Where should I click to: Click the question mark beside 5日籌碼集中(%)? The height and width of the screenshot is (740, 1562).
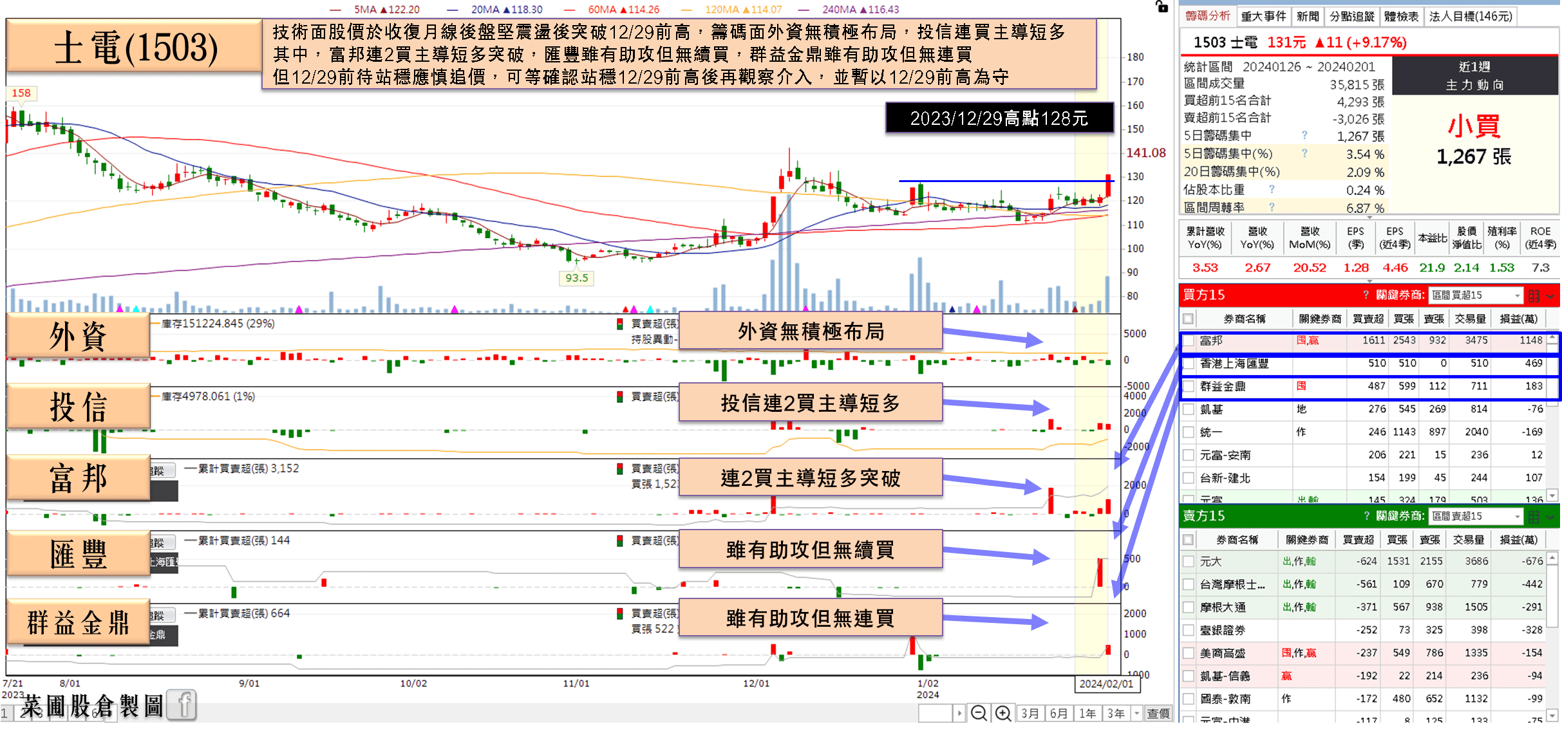(x=1304, y=153)
